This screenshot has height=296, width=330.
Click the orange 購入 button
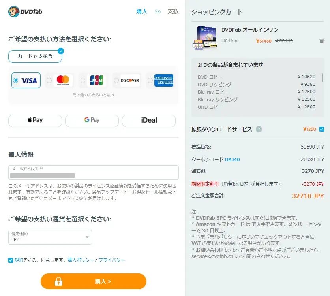pos(94,281)
